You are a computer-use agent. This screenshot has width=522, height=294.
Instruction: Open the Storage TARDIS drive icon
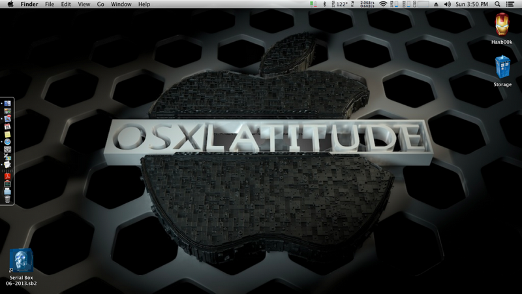(x=502, y=68)
